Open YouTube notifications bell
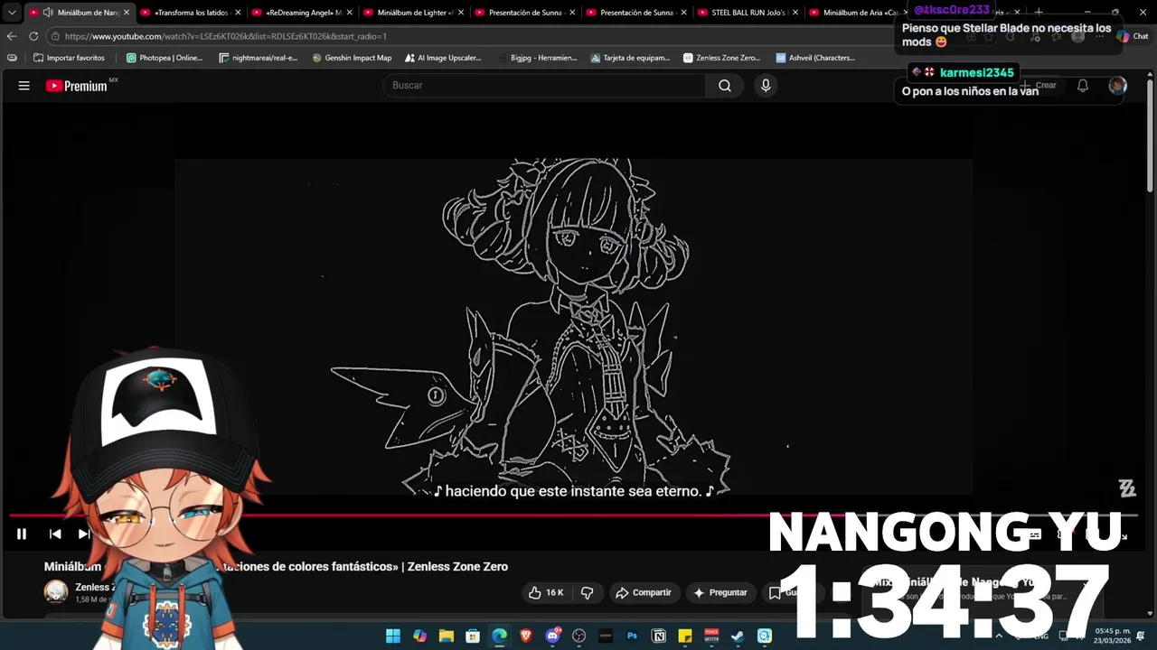 [1082, 86]
